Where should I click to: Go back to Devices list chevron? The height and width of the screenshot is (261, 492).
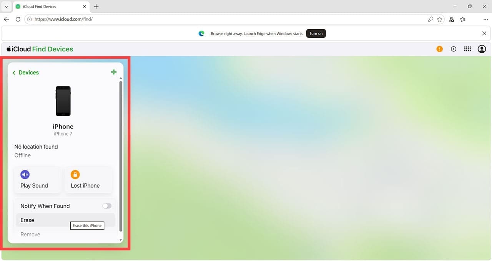(14, 73)
